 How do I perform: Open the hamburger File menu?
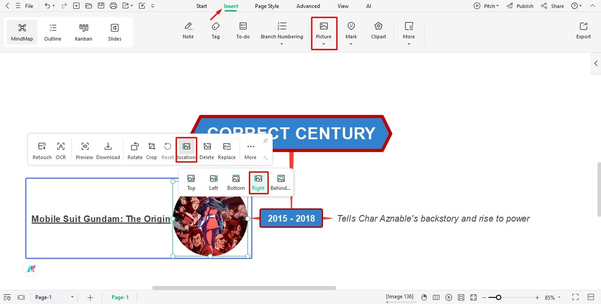tap(24, 6)
